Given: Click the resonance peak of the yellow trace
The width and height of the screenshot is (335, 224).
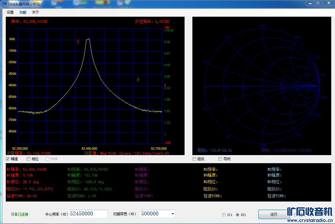Looking at the screenshot, I should [89, 39].
